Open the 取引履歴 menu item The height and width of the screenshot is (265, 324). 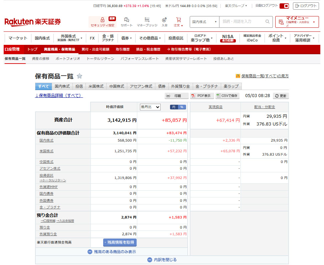click(123, 49)
